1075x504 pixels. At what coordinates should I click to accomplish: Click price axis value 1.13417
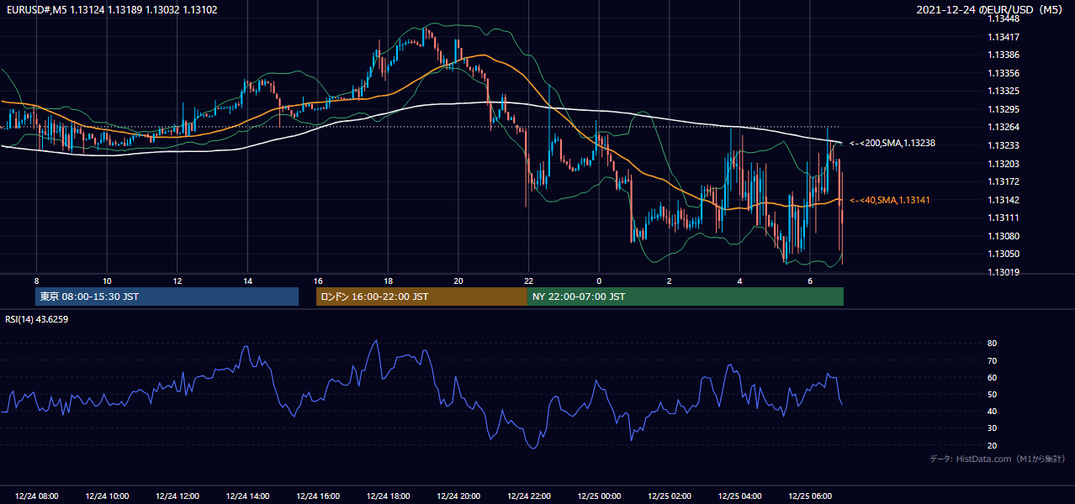click(x=1004, y=37)
